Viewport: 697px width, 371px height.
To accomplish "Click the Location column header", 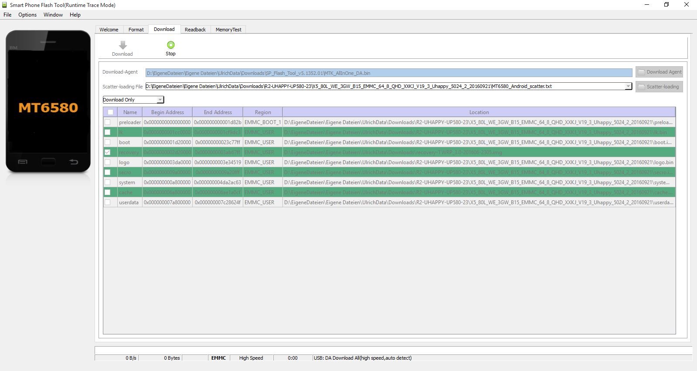I will pos(479,112).
